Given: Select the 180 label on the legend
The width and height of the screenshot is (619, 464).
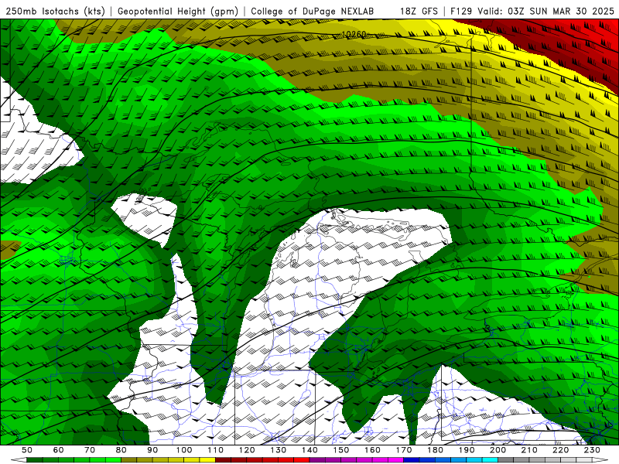Looking at the screenshot, I should coord(435,450).
